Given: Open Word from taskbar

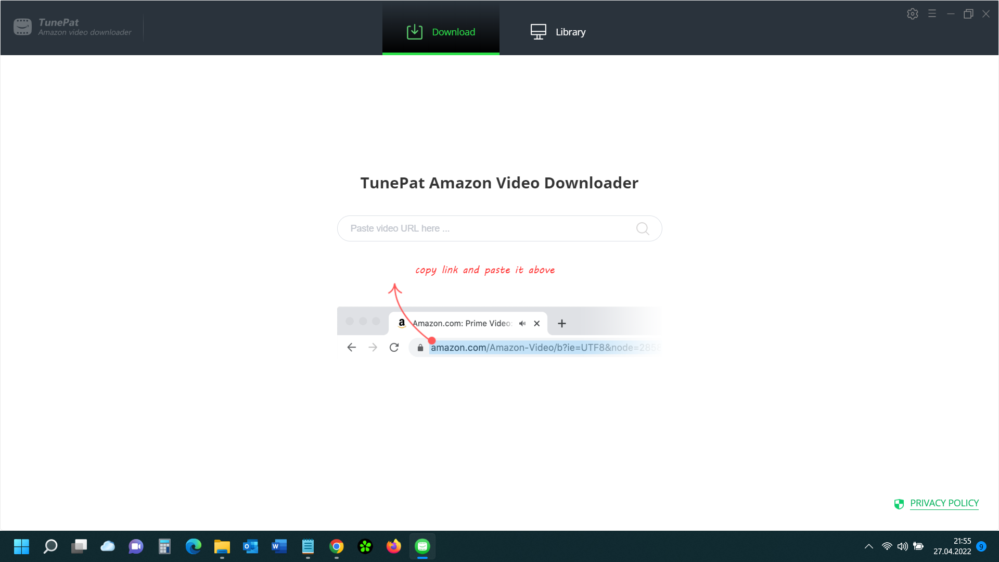Looking at the screenshot, I should coord(279,546).
